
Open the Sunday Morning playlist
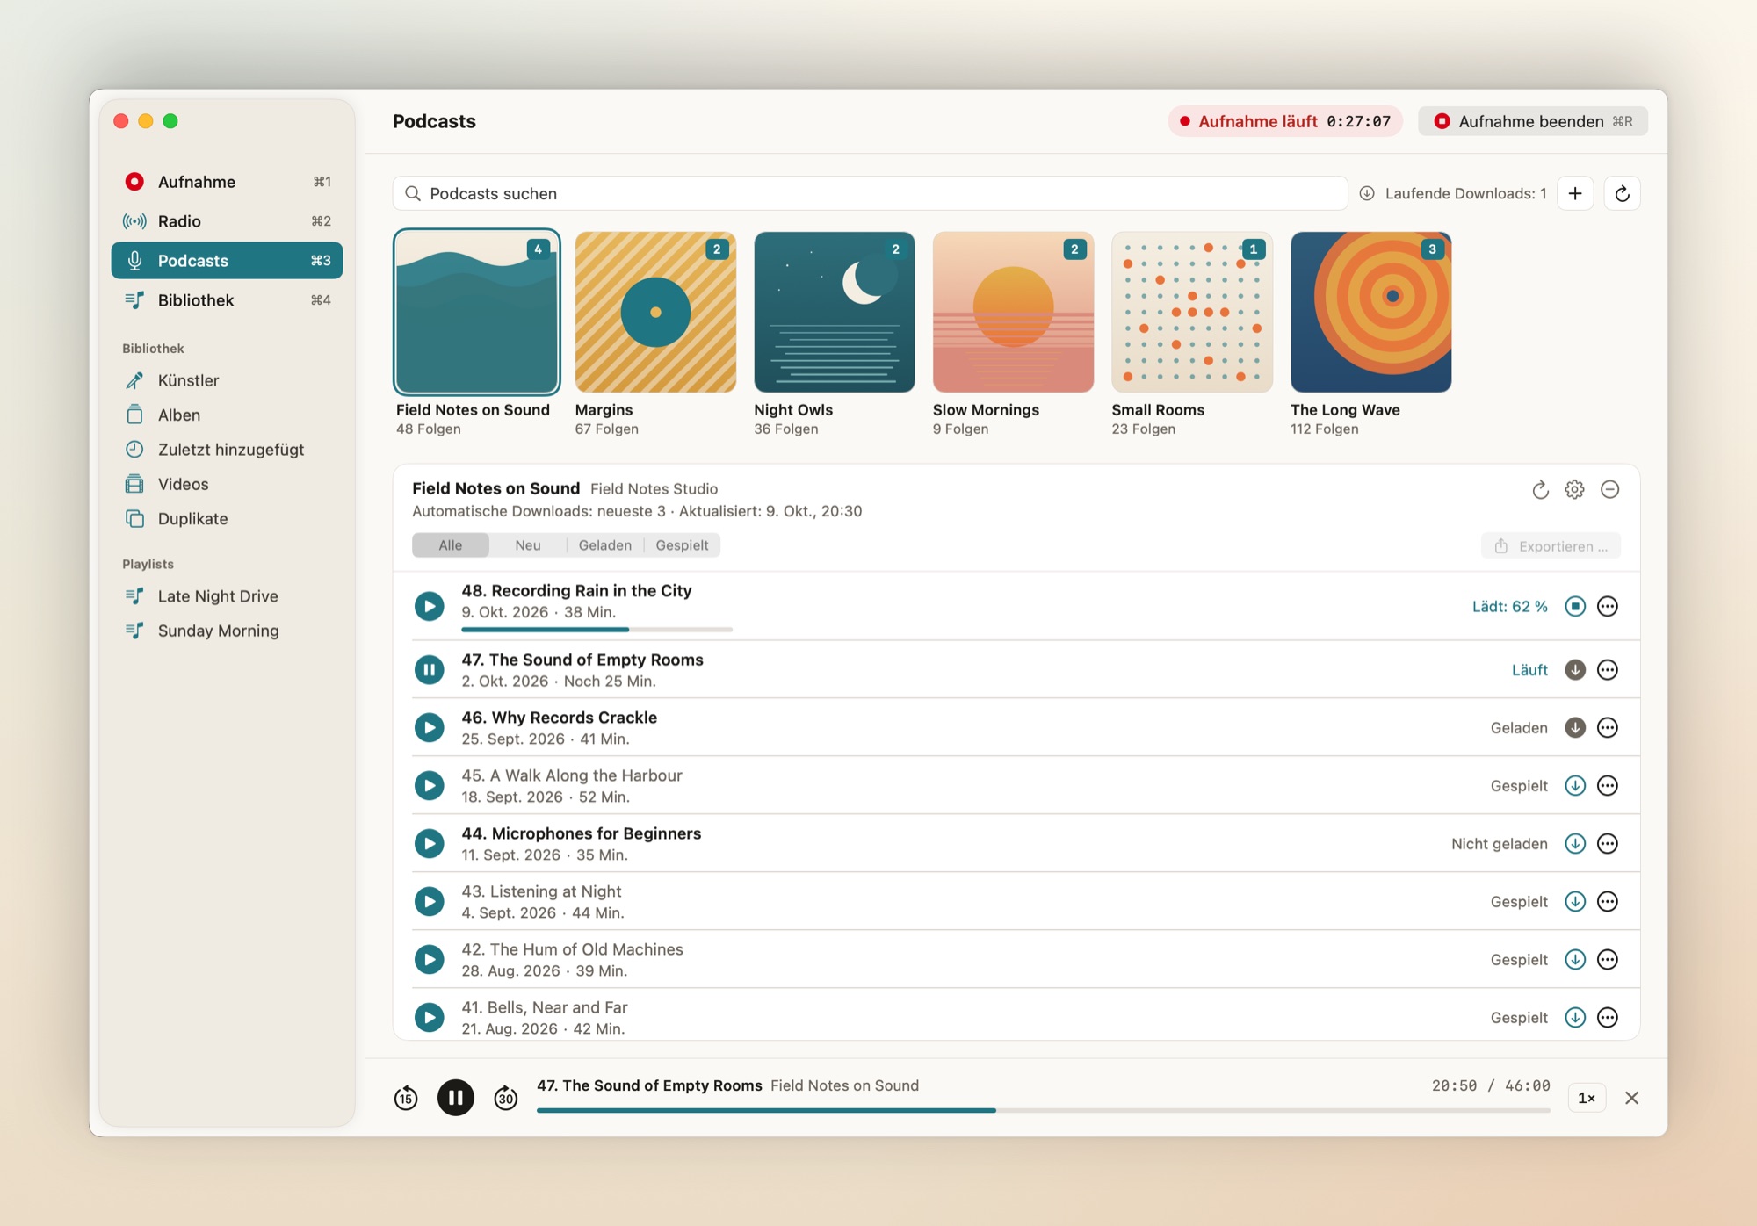pos(227,631)
